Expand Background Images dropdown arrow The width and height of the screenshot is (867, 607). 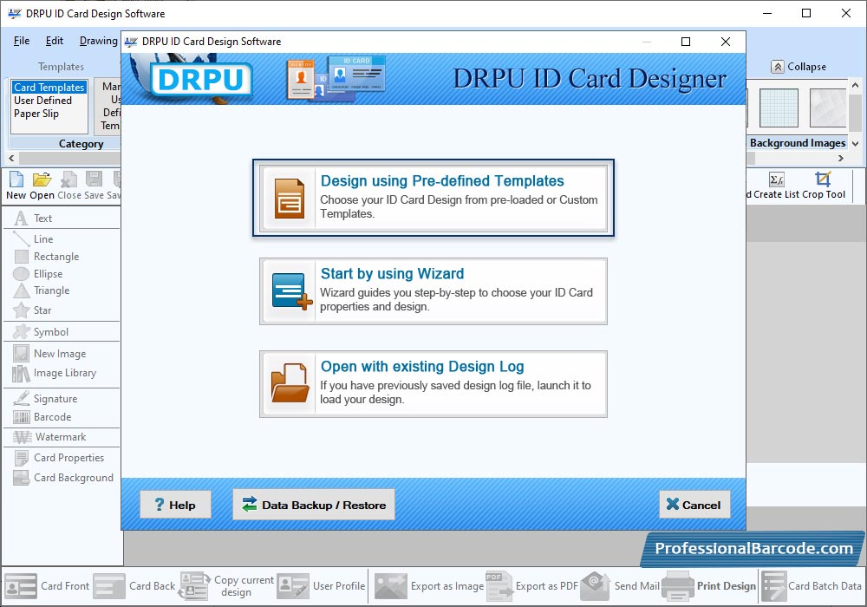pyautogui.click(x=856, y=143)
